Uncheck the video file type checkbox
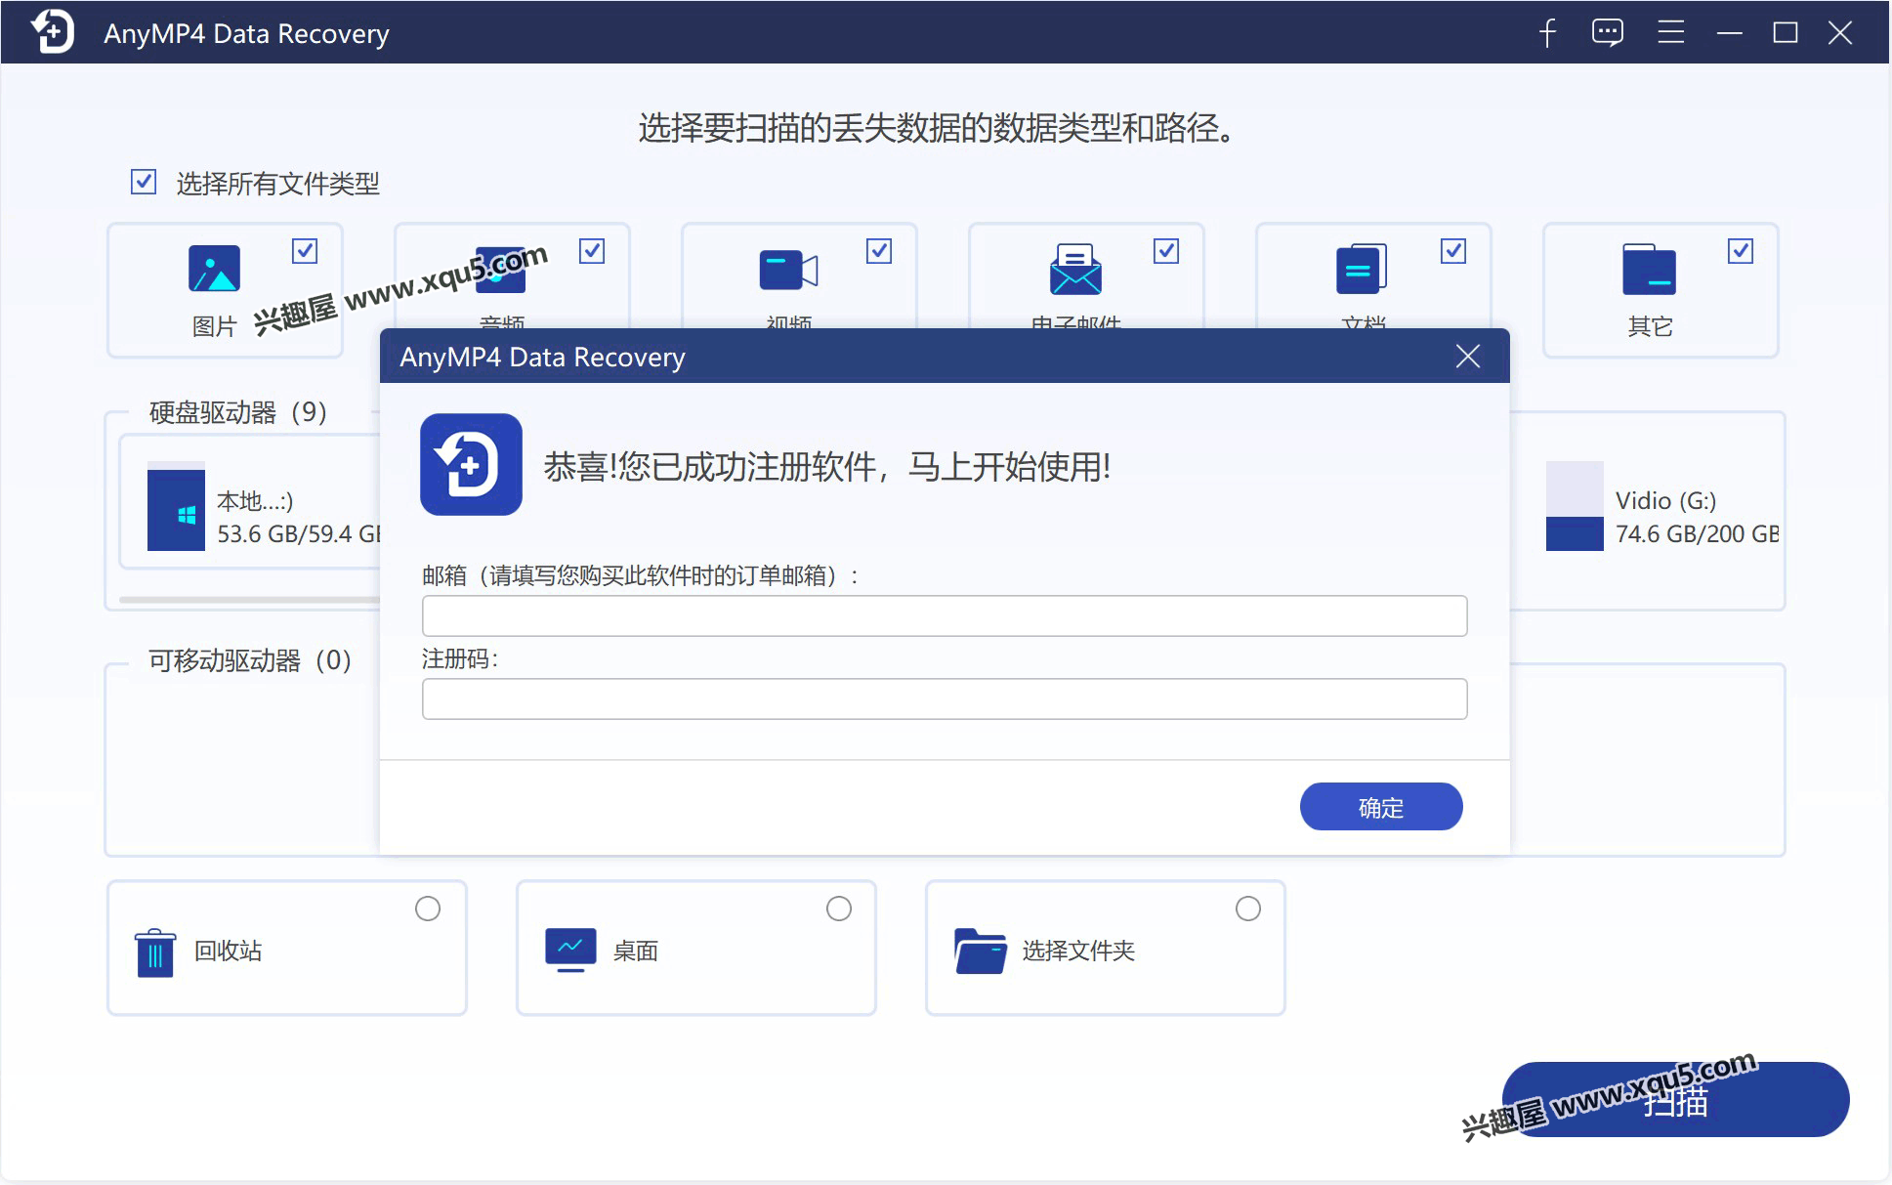Viewport: 1892px width, 1185px height. tap(879, 251)
